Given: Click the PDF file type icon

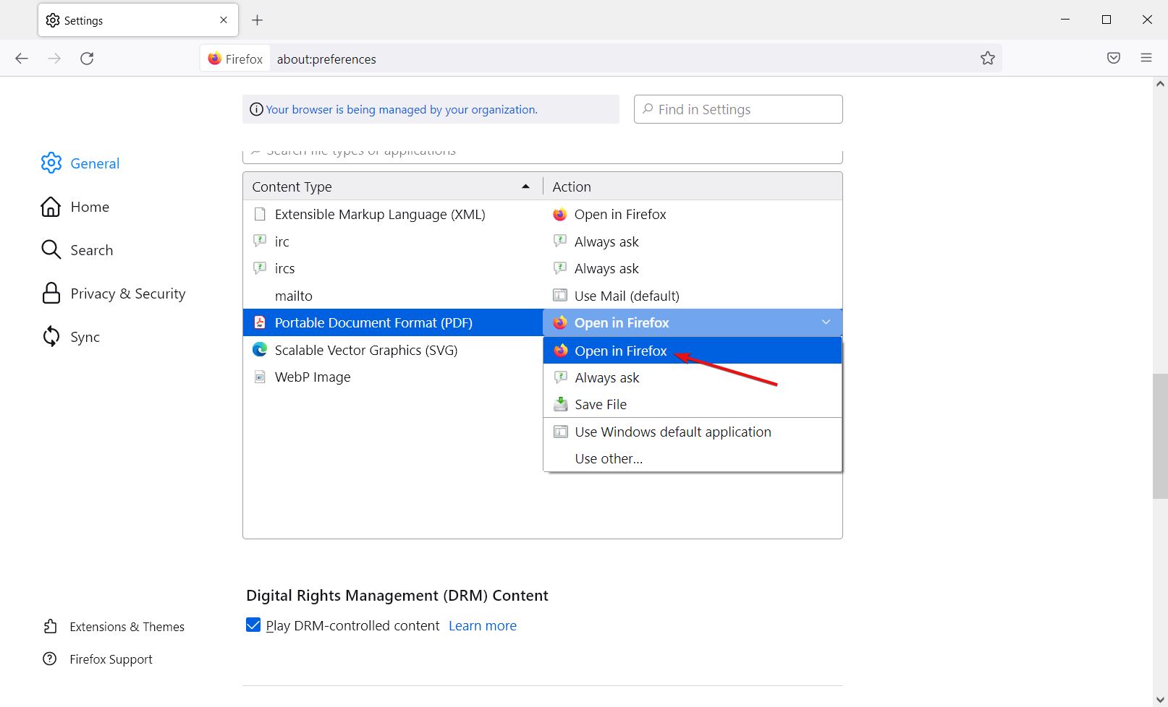Looking at the screenshot, I should point(260,322).
